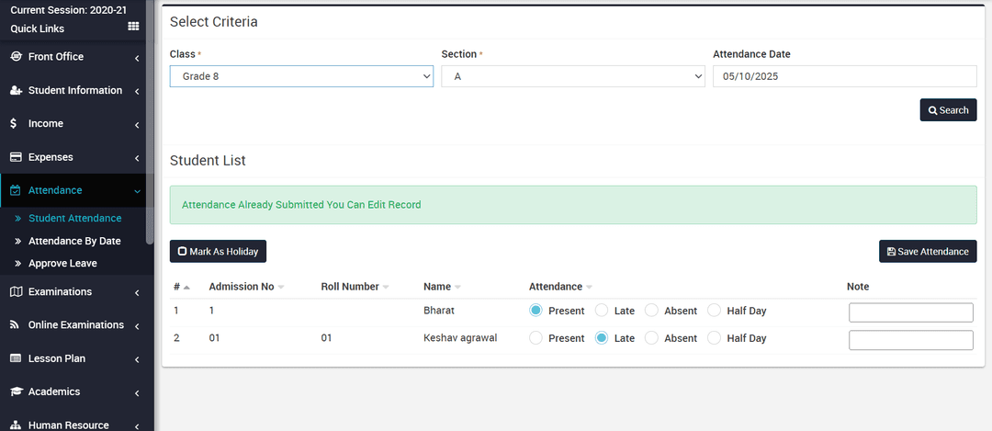
Task: Sort by the # column arrow
Action: coord(186,287)
